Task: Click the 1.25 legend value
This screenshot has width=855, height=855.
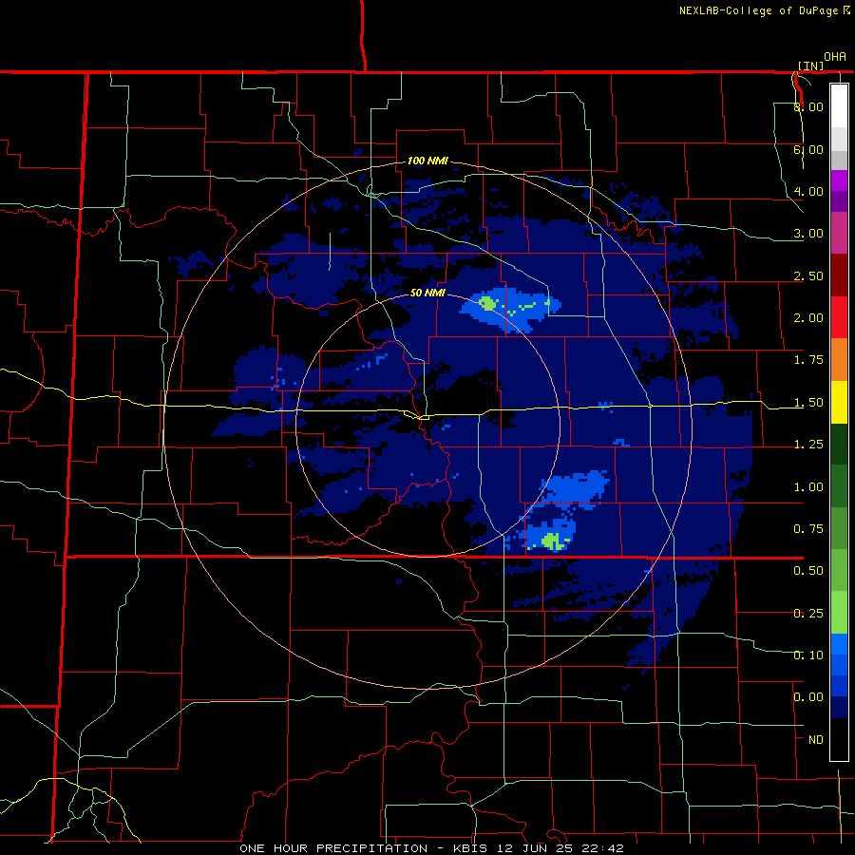Action: [808, 445]
